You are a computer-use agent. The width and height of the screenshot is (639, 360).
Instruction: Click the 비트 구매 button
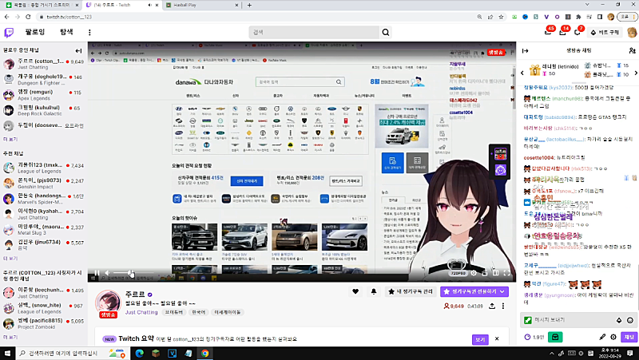[609, 32]
